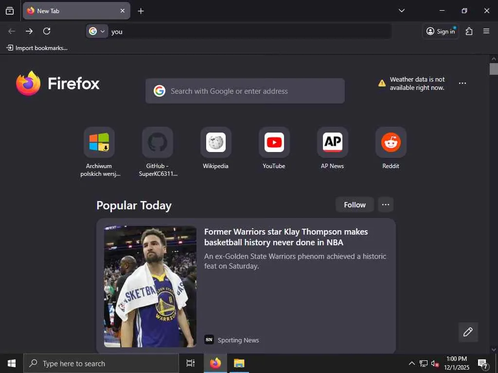Click the page vertical scrollbar thumb
The height and width of the screenshot is (373, 498).
(494, 69)
